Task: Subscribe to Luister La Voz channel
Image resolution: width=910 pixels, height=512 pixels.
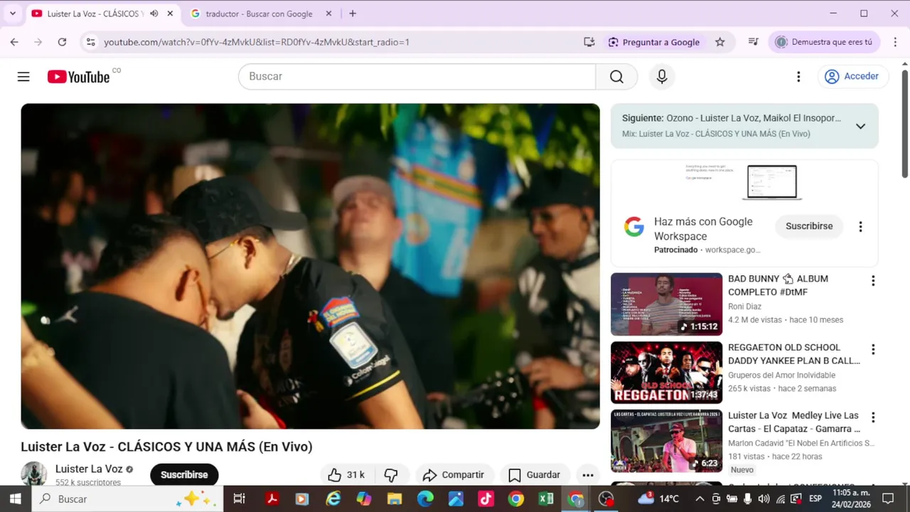Action: tap(184, 475)
